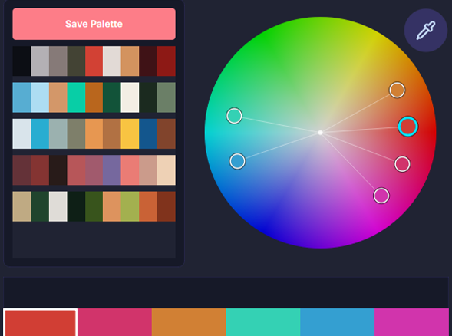
Task: Select the crimson pink handle on the wheel
Action: tap(402, 164)
